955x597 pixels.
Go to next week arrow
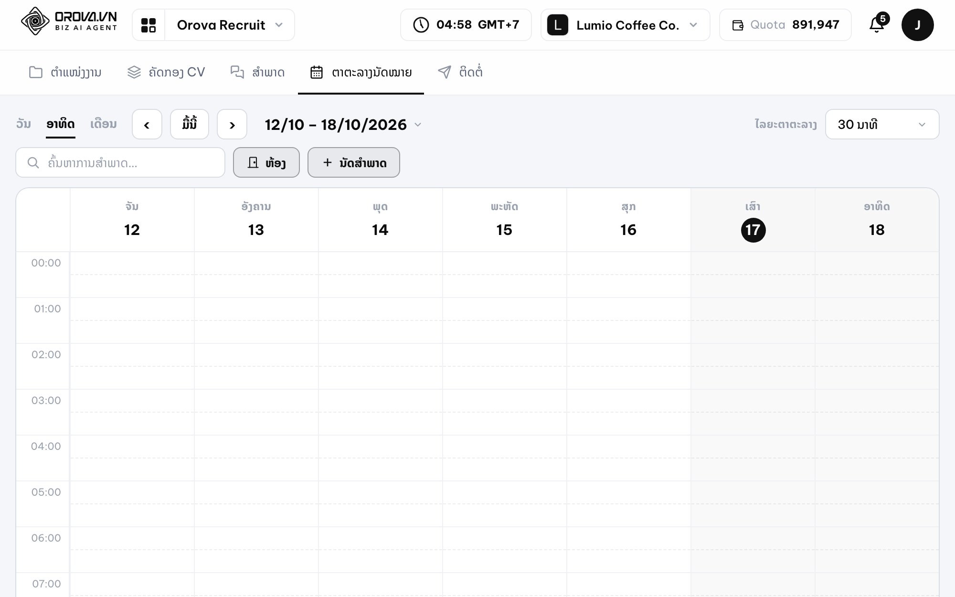pos(232,124)
